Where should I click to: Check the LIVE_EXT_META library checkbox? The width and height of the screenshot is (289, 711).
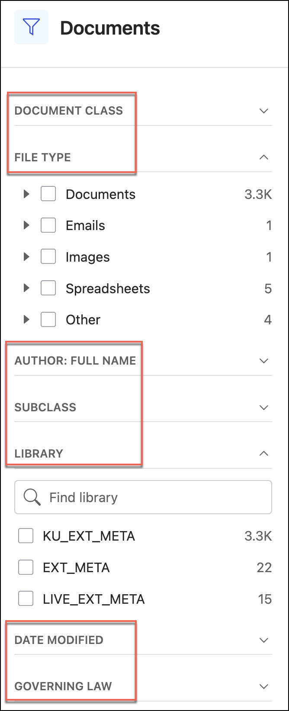26,599
